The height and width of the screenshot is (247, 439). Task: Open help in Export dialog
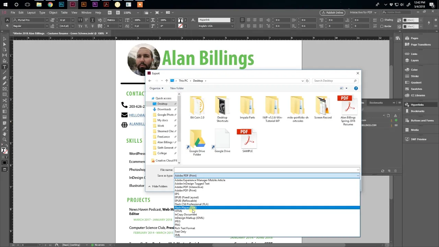click(x=356, y=88)
